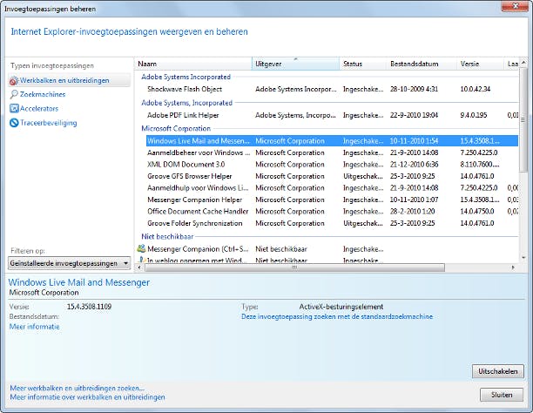Open Meer werkbalken en uitbreidingen zoeken link
Screen dimensions: 533x413
tap(78, 388)
